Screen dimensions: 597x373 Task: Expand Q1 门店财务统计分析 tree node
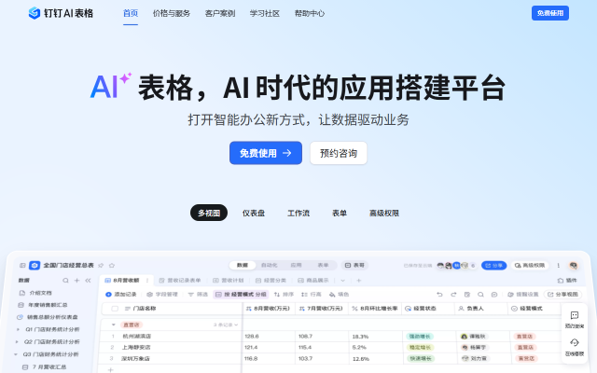(x=18, y=329)
